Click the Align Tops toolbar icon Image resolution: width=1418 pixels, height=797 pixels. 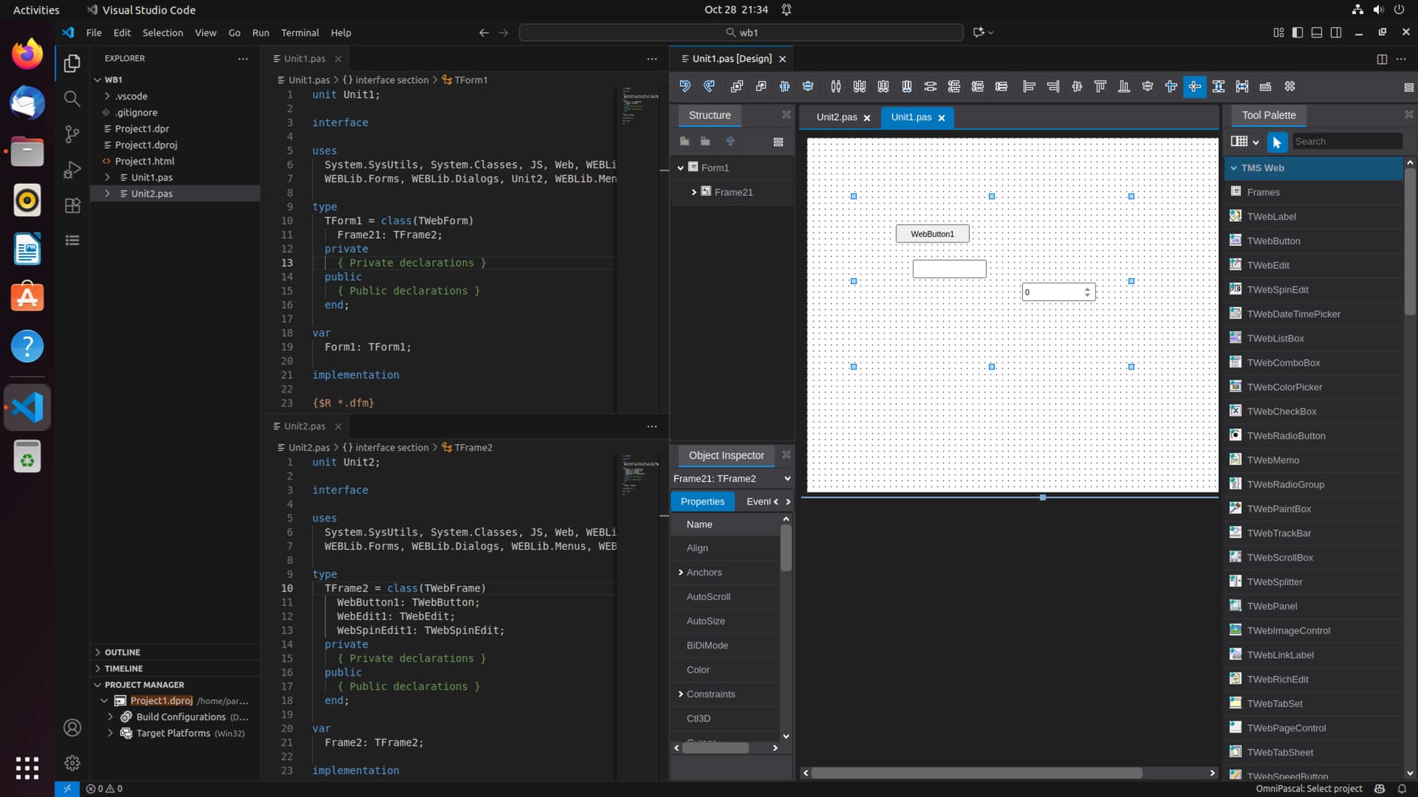coord(1100,86)
